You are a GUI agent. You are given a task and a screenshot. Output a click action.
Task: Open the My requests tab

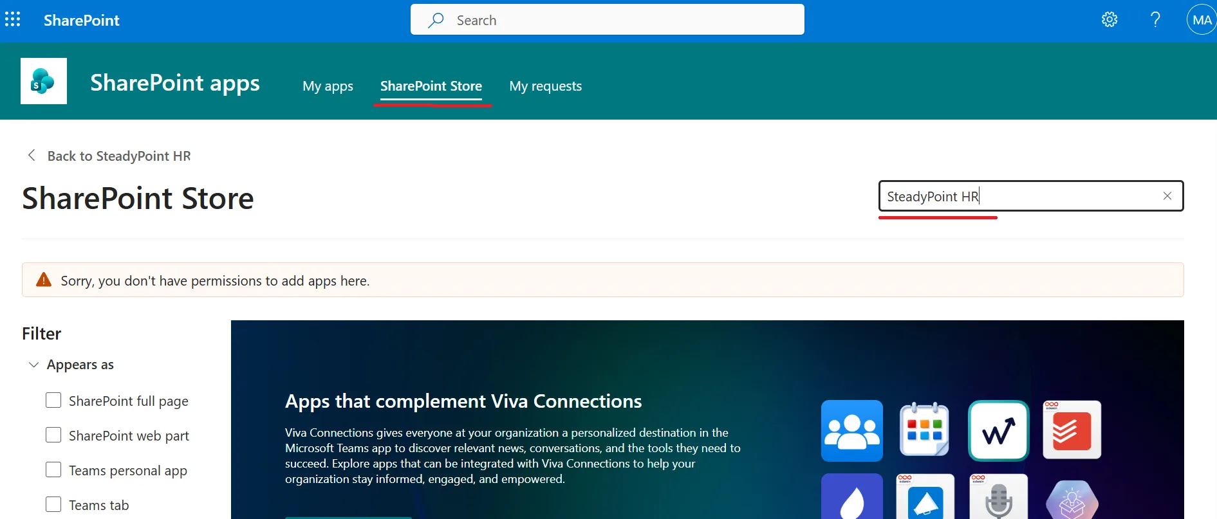[x=546, y=86]
